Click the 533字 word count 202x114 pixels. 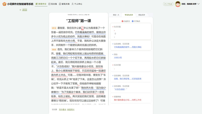(54, 110)
